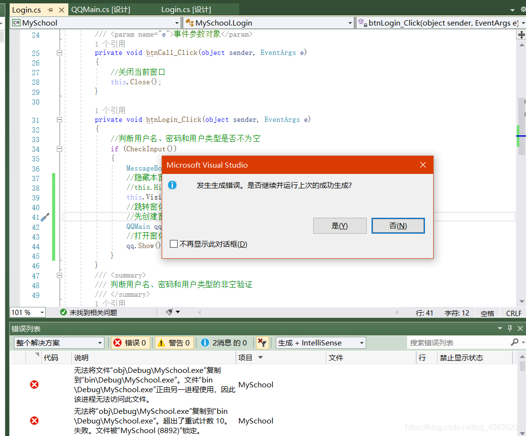526x436 pixels.
Task: Click the info icon in the dialog
Action: (172, 185)
